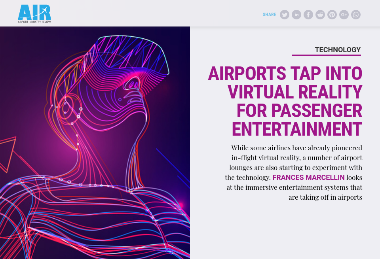Send the article through WhatsApp
380x259 pixels.
coord(355,15)
